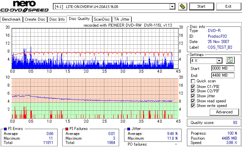
Task: Go to the Disc Info tab
Action: [x=57, y=19]
